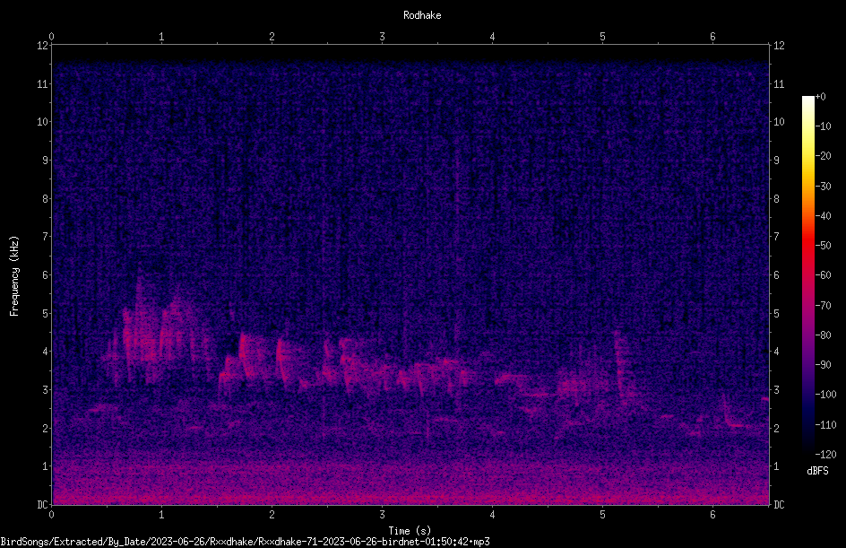846x548 pixels.
Task: Click the "3" tick on the top time axis
Action: click(x=382, y=37)
